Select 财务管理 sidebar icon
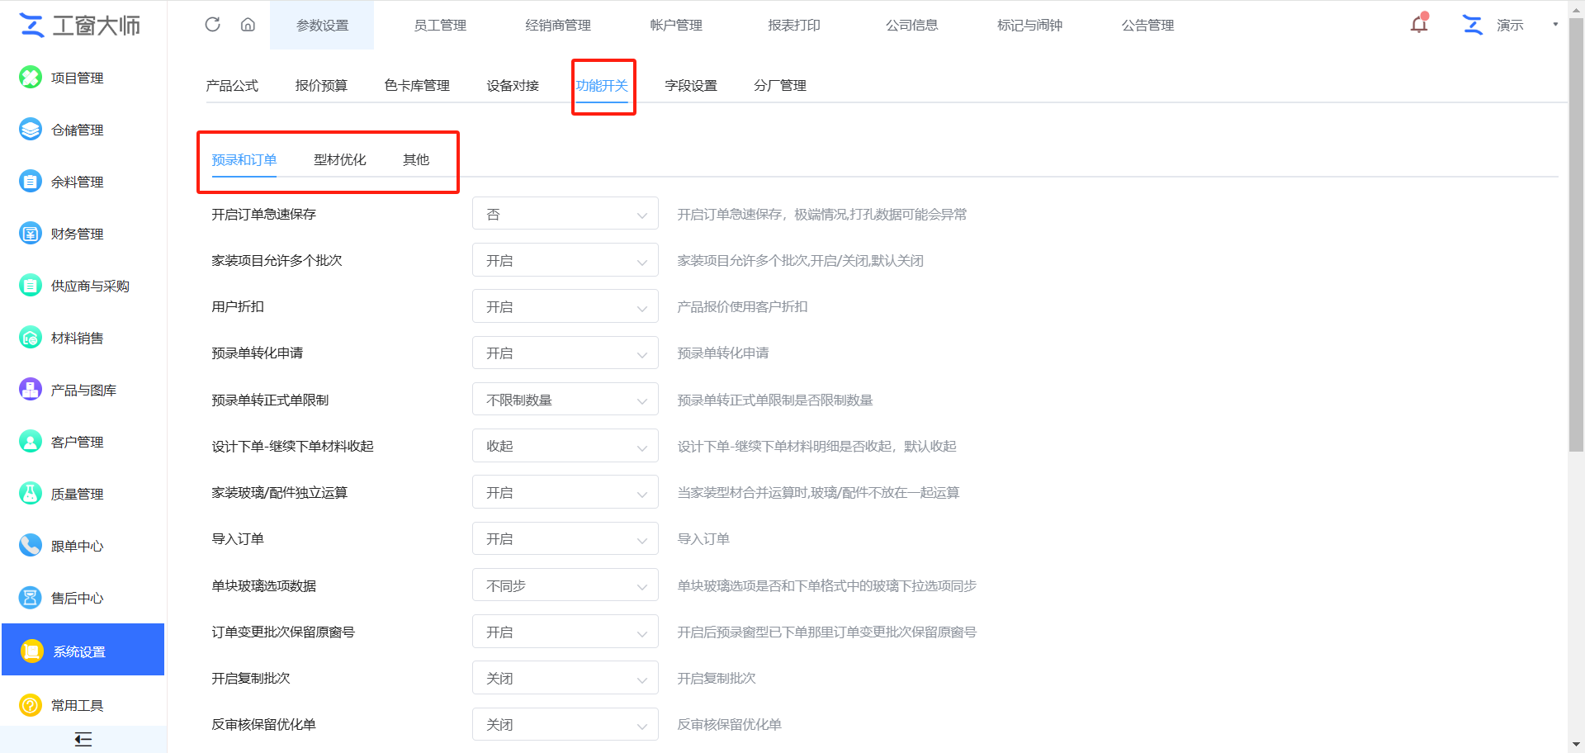Image resolution: width=1585 pixels, height=753 pixels. 31,234
